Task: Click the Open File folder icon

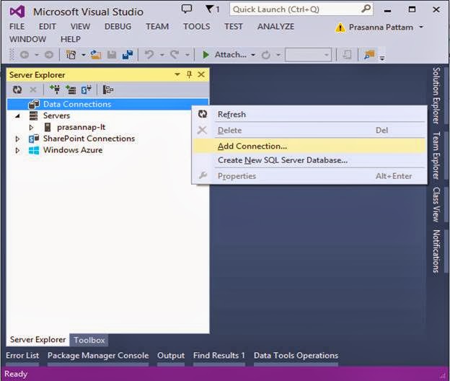Action: click(x=95, y=55)
